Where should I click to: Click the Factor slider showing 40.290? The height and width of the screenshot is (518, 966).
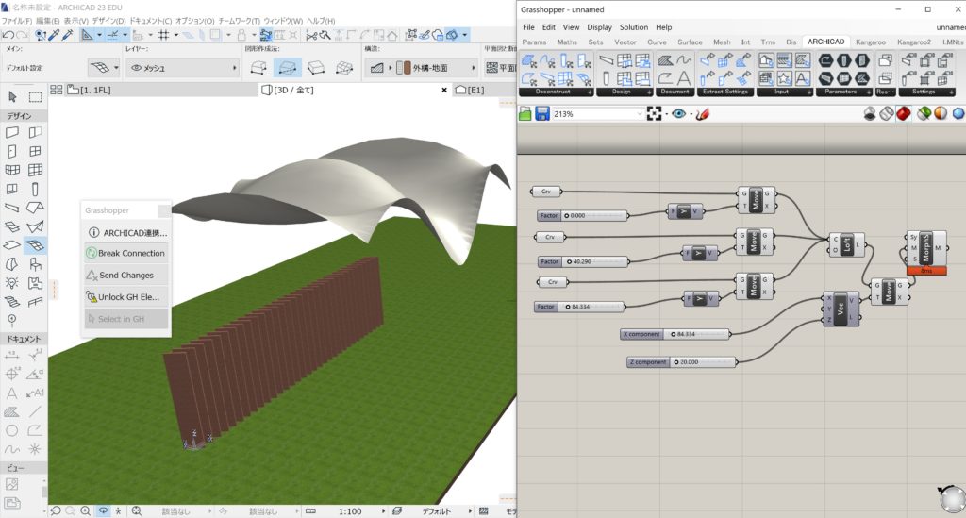coord(583,261)
